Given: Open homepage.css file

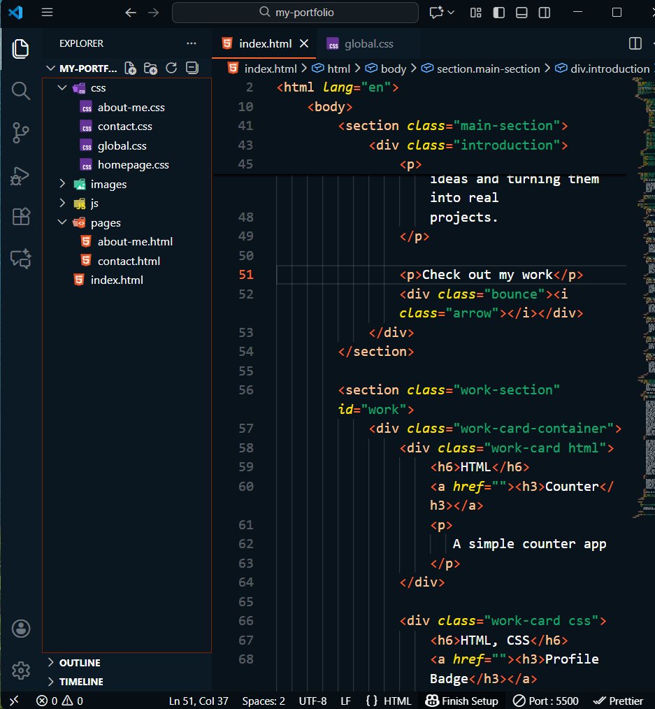Looking at the screenshot, I should coord(133,165).
